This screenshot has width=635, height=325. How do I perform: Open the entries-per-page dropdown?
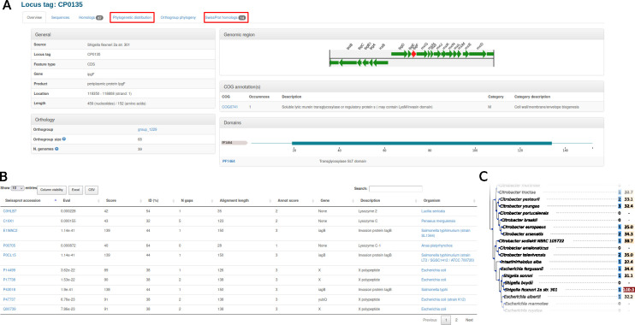click(17, 188)
